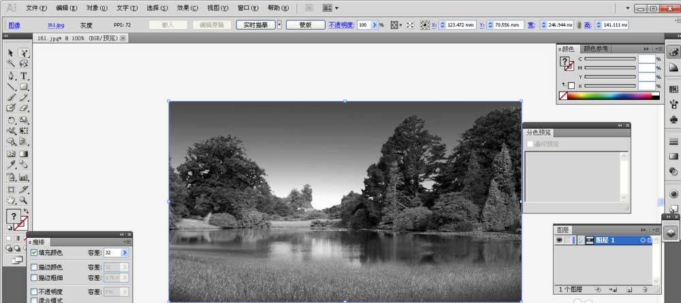This screenshot has height=303, width=681.
Task: Select the Type tool
Action: 24,76
